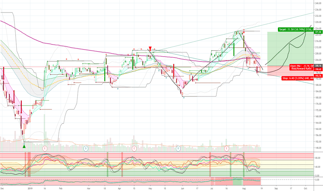Viewport: 323px width, 191px height.
Task: Click the green profit zone of the long position
Action: (290, 49)
